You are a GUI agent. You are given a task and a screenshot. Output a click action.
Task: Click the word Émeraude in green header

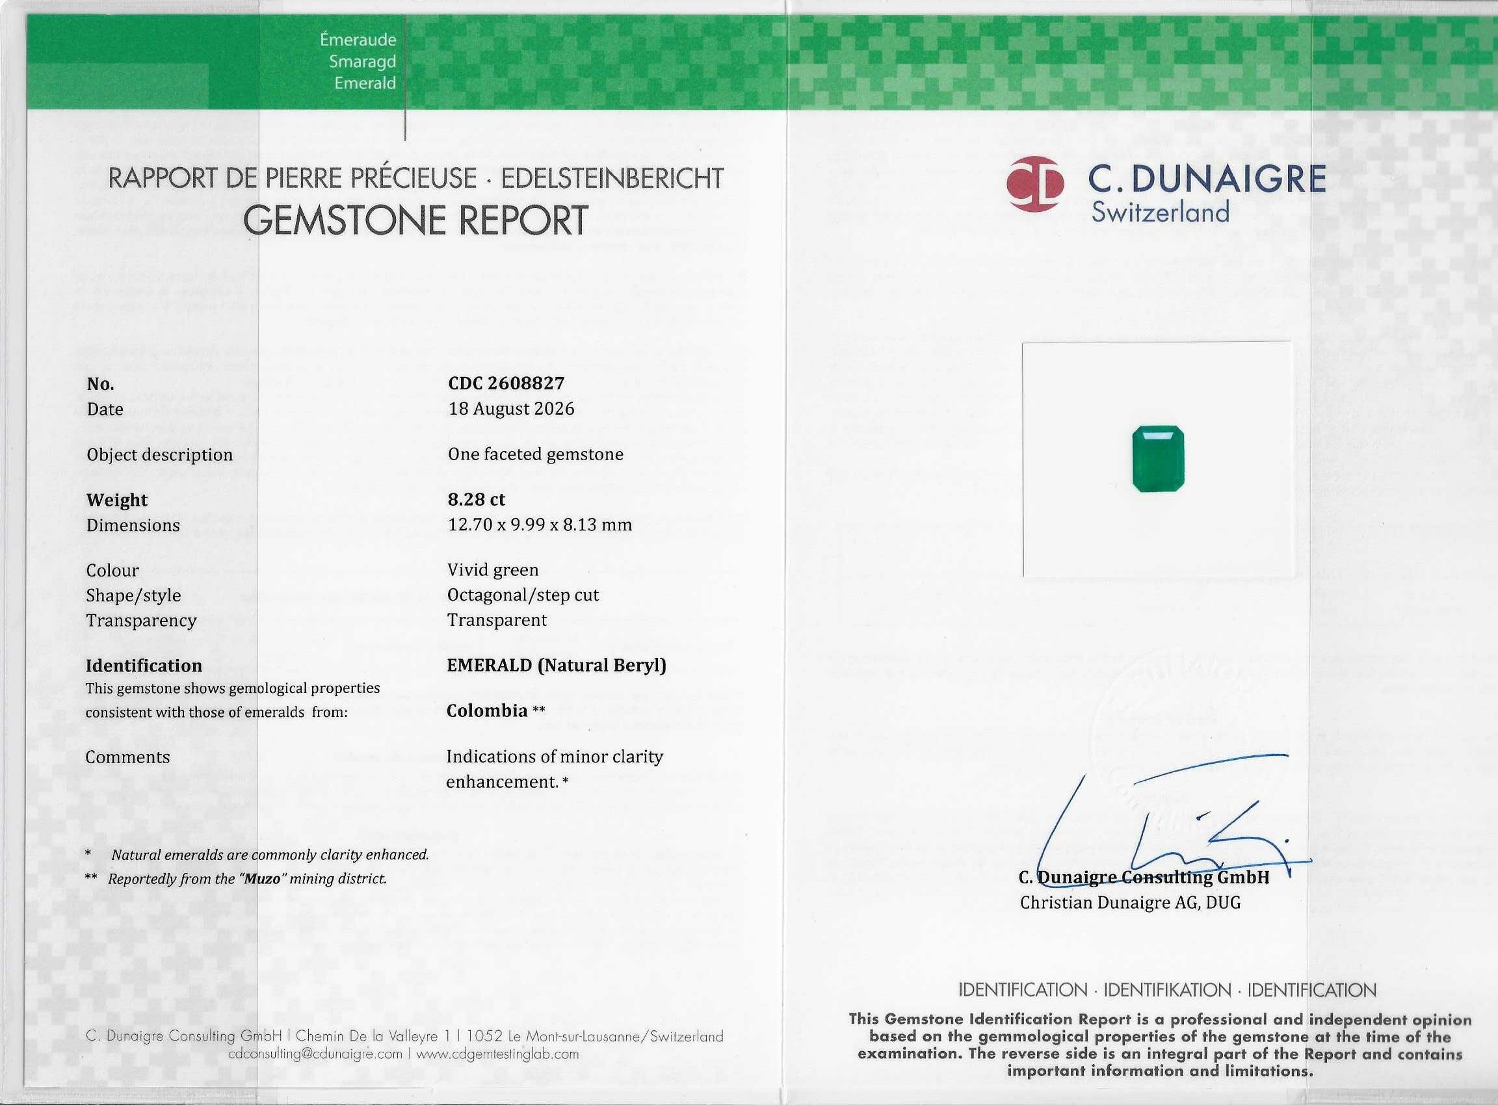(x=358, y=40)
